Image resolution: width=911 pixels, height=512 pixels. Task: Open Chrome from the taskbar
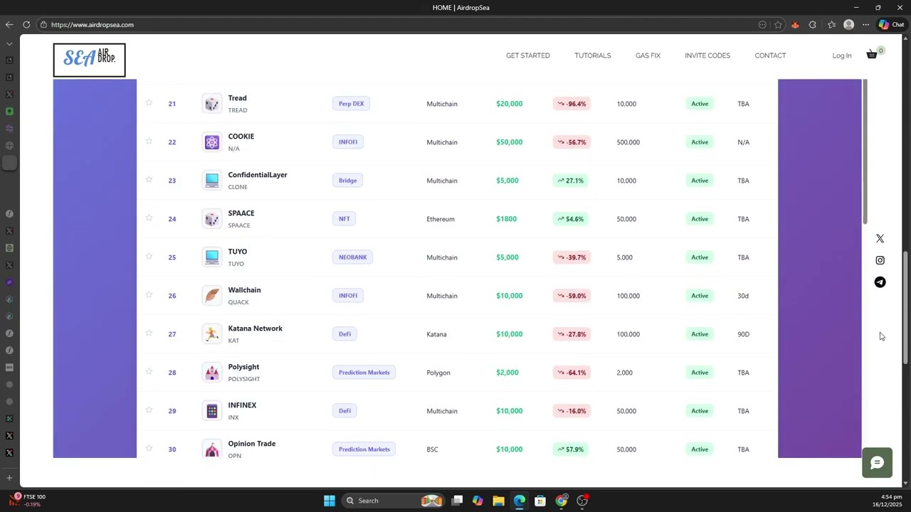562,501
